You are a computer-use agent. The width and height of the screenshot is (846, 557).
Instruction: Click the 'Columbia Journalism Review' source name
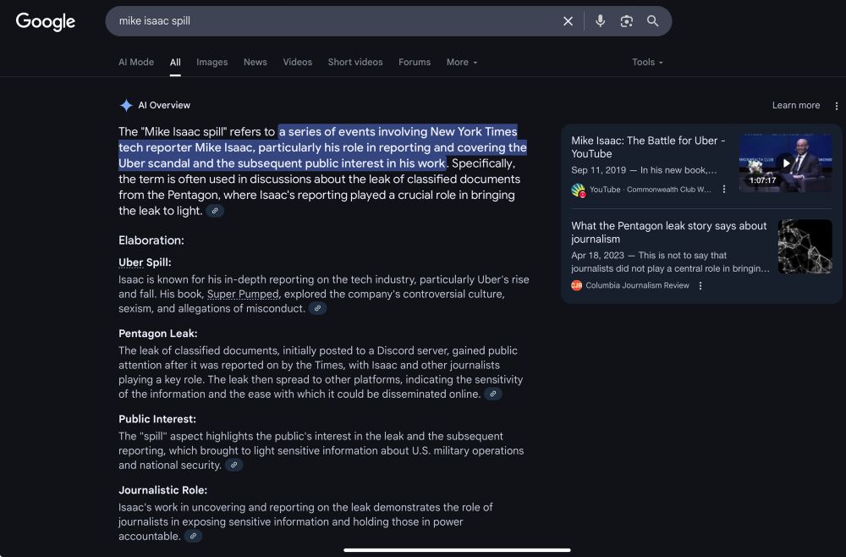[x=637, y=285]
